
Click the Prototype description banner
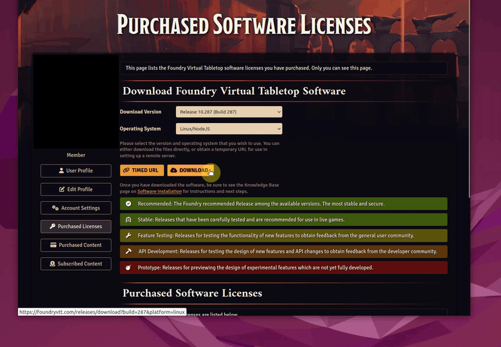coord(284,268)
